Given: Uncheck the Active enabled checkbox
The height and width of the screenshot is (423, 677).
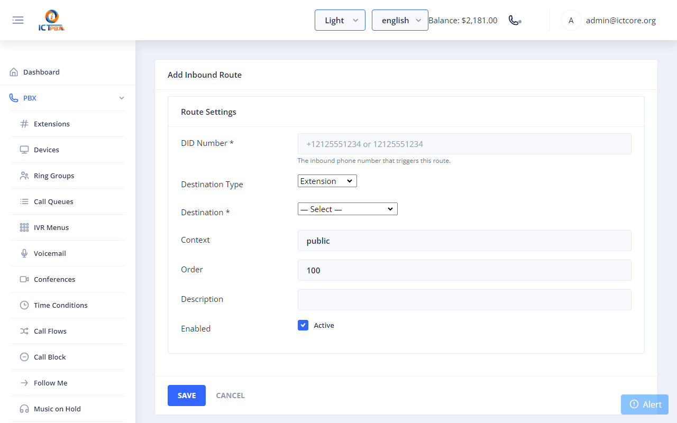Looking at the screenshot, I should [303, 325].
